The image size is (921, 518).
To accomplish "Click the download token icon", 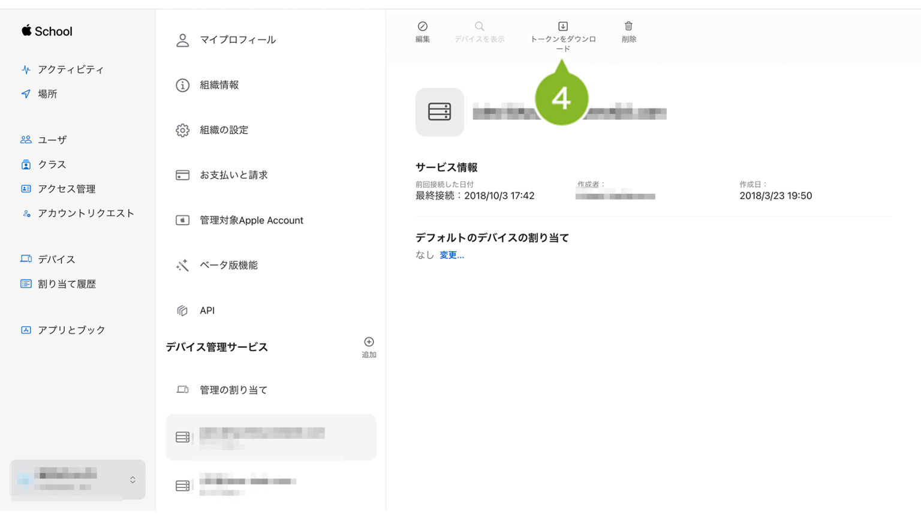I will click(562, 27).
